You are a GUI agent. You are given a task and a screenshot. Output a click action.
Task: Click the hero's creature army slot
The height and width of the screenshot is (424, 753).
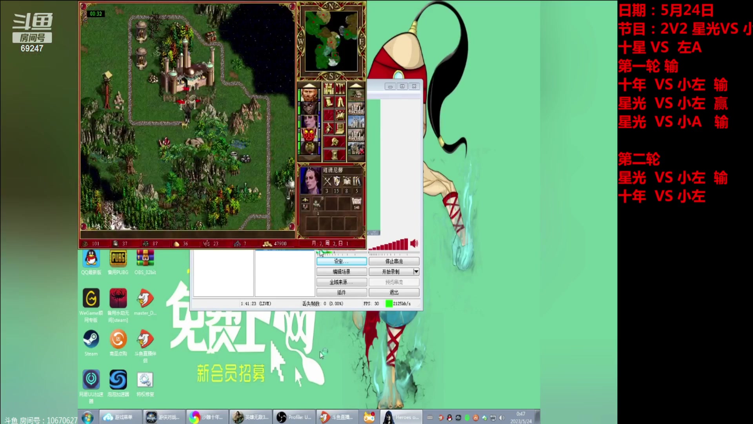tap(318, 204)
